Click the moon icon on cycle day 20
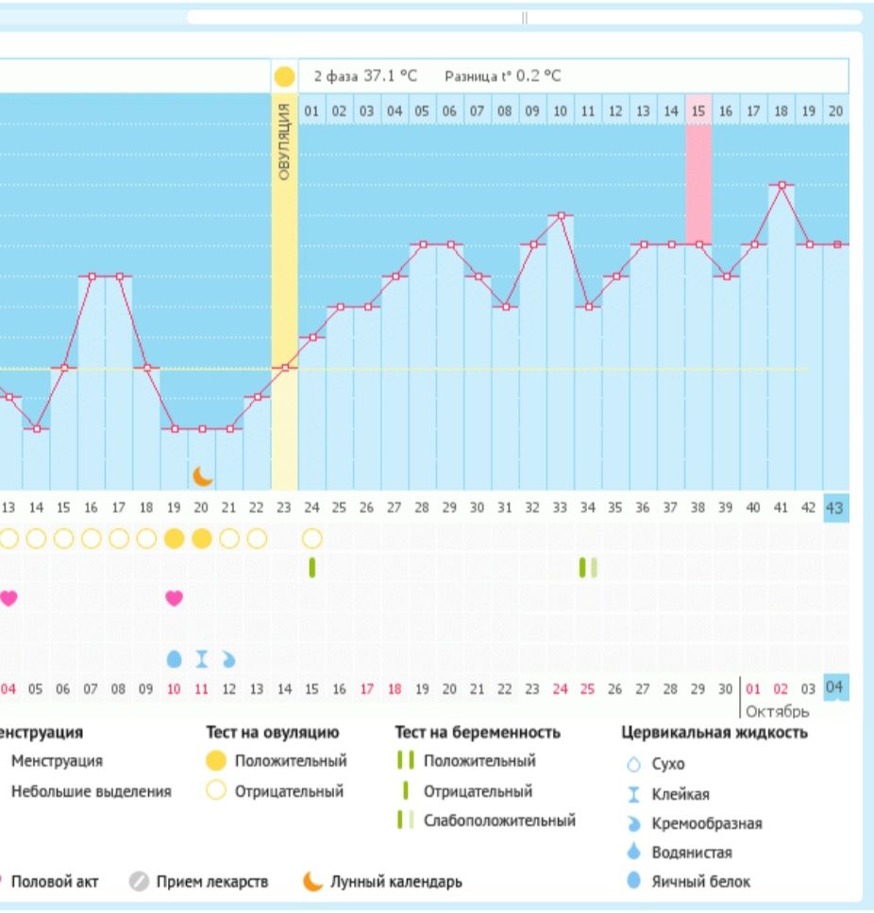This screenshot has height=913, width=874. click(202, 475)
